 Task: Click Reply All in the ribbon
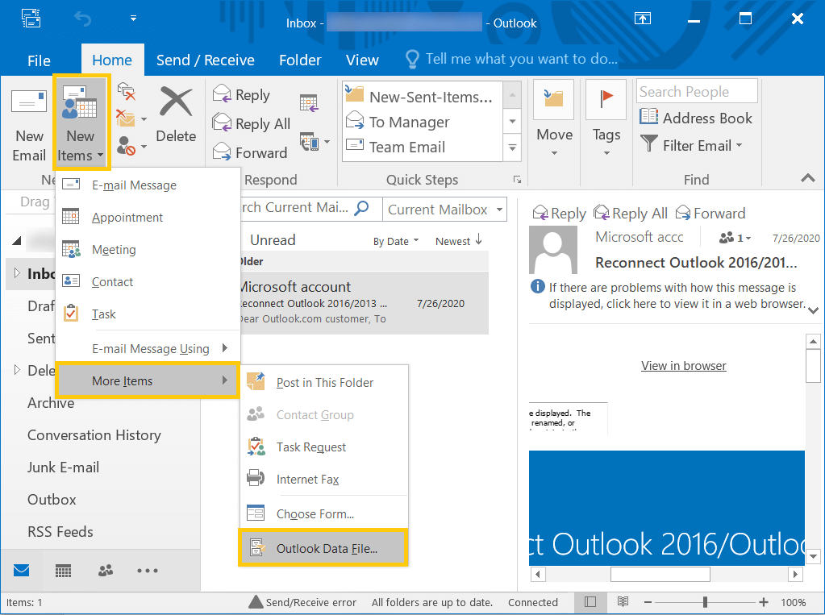coord(252,123)
